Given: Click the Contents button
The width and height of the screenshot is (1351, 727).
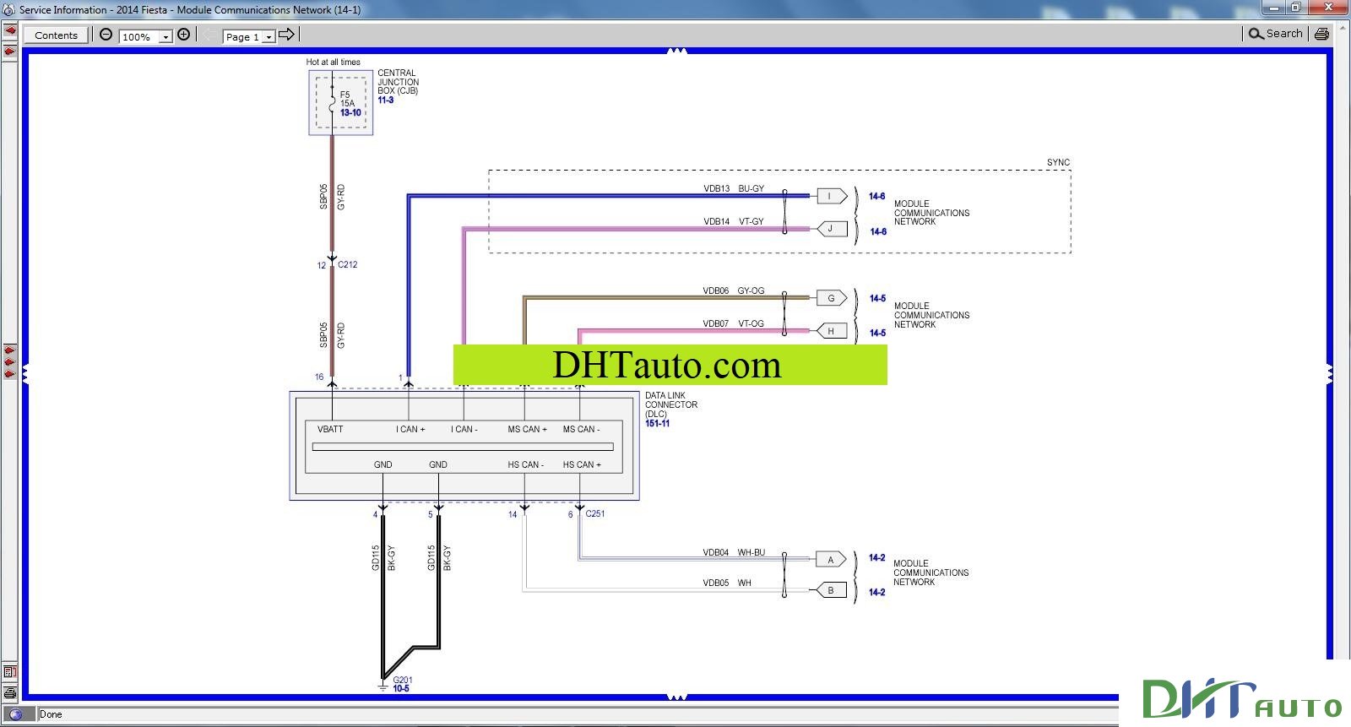Looking at the screenshot, I should coord(57,35).
